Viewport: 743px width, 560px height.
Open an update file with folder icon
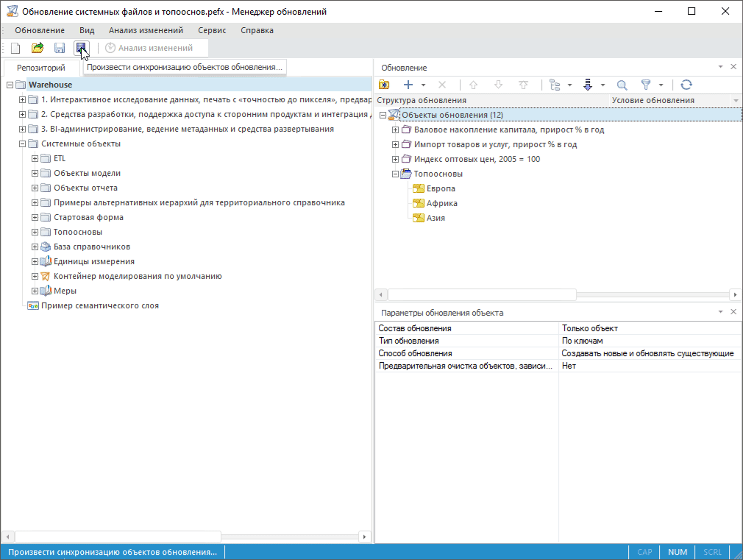[38, 48]
